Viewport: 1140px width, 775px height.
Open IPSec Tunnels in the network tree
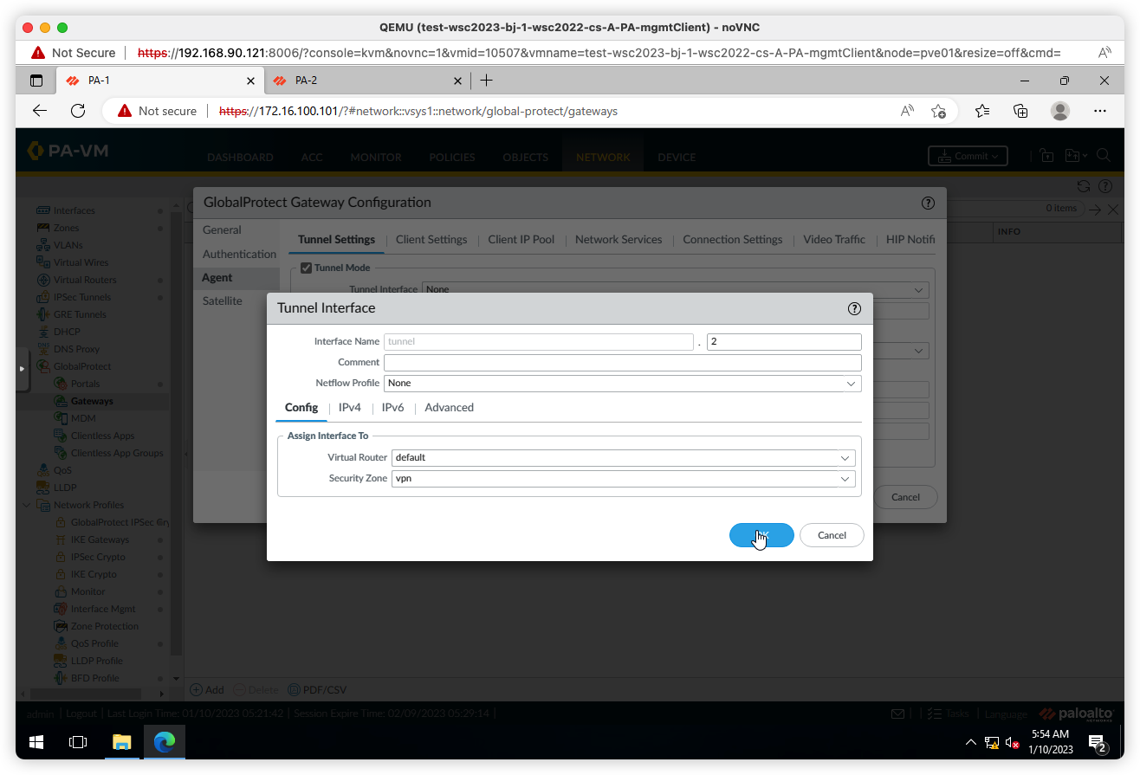82,297
